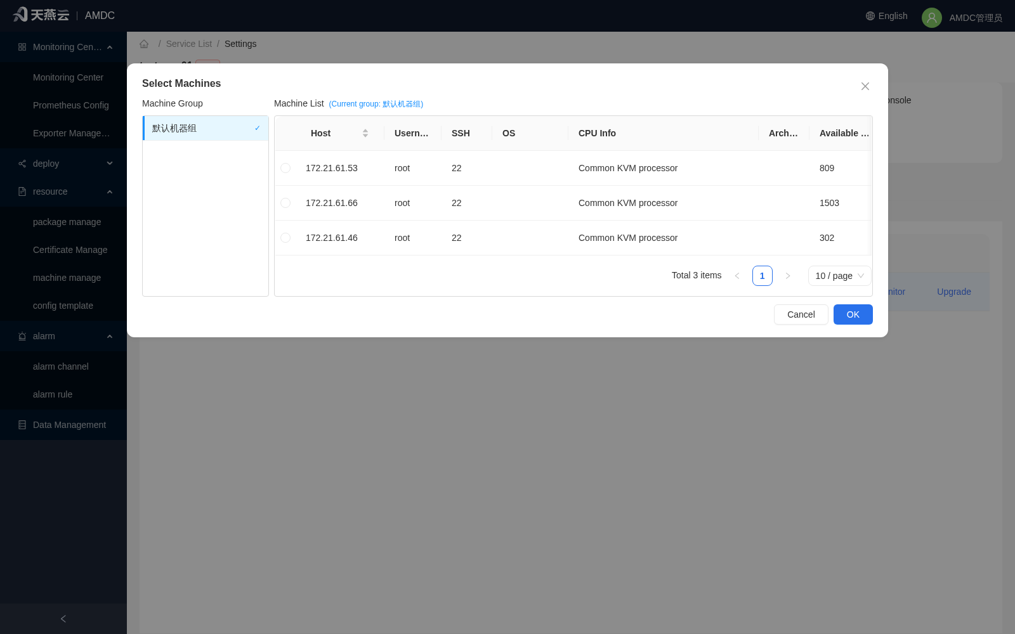This screenshot has height=634, width=1015.
Task: Open config template page
Action: 63,306
